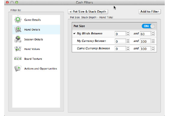The height and width of the screenshot is (116, 169).
Task: Select the Hand Details filter category
Action: click(36, 30)
